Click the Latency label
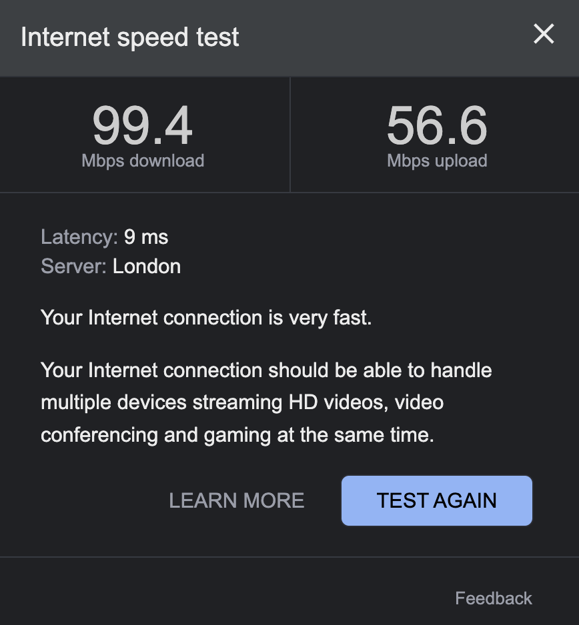Image resolution: width=579 pixels, height=625 pixels. 79,237
